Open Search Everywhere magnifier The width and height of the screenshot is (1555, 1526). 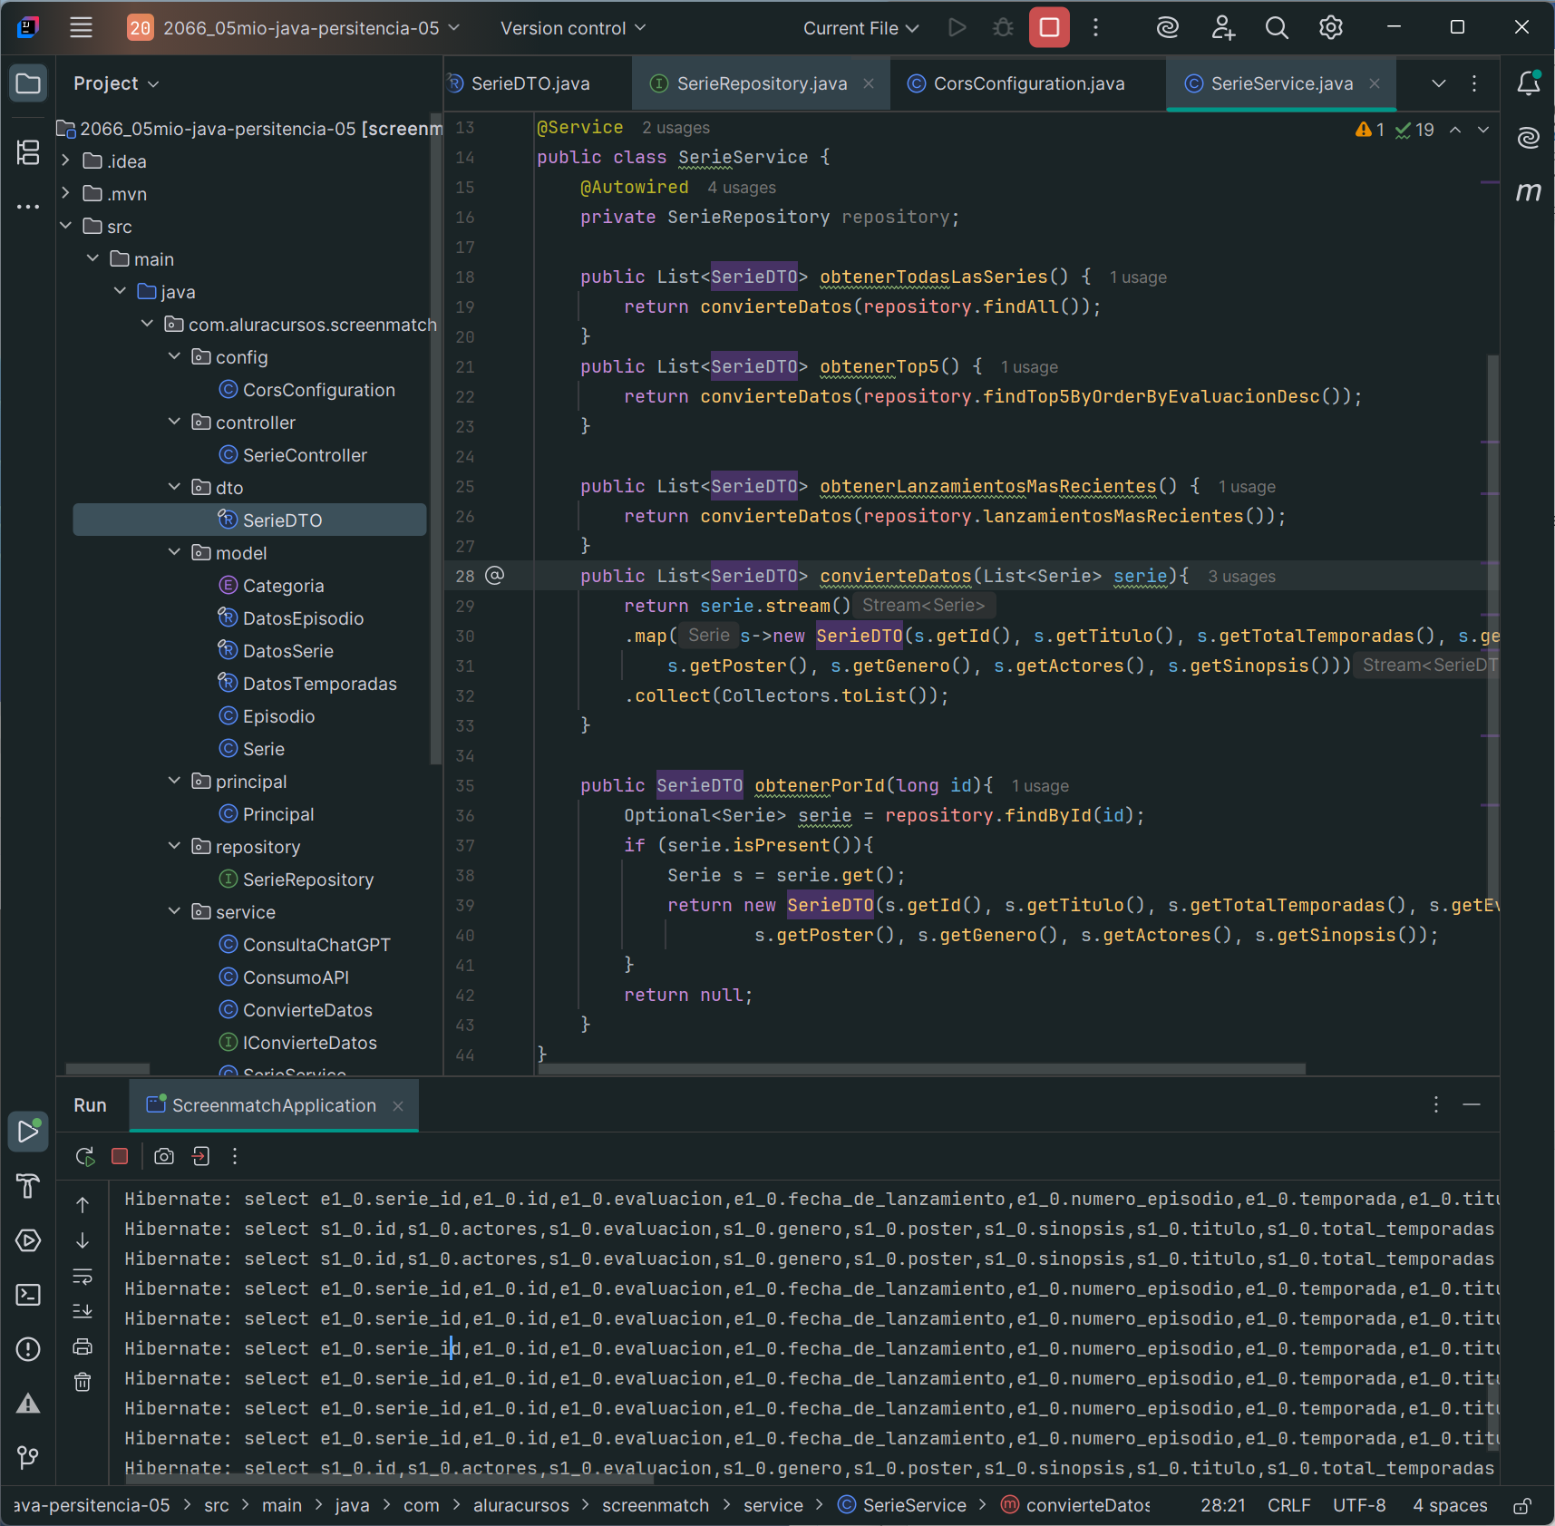[x=1277, y=27]
